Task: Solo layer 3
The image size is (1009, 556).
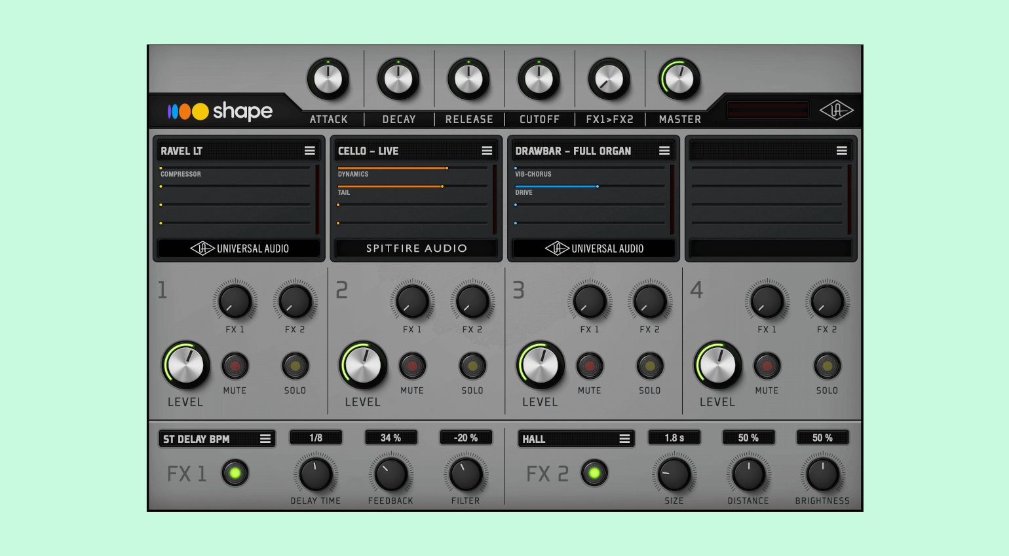Action: click(649, 366)
